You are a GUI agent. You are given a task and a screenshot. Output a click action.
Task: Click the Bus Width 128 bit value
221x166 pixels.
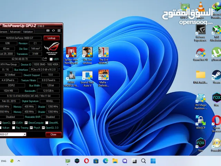51,85
